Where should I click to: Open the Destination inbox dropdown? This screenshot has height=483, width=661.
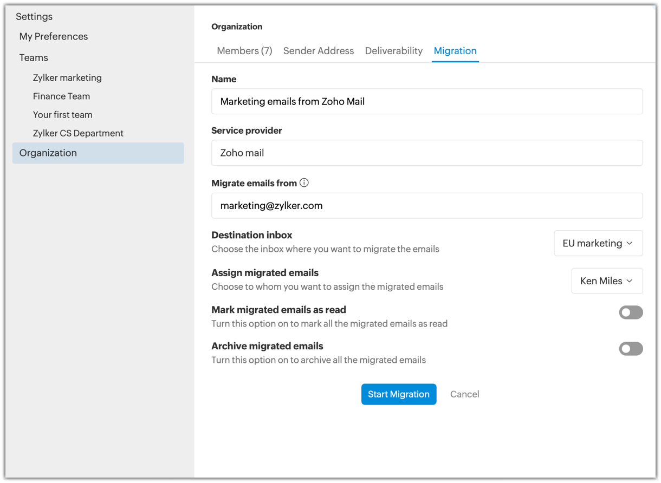(598, 243)
